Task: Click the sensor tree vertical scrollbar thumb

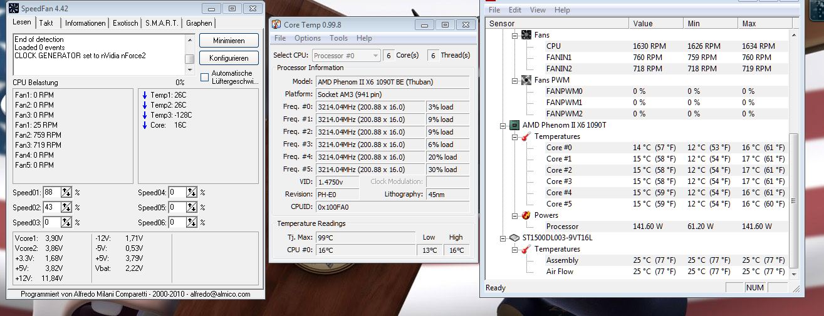Action: click(x=794, y=200)
